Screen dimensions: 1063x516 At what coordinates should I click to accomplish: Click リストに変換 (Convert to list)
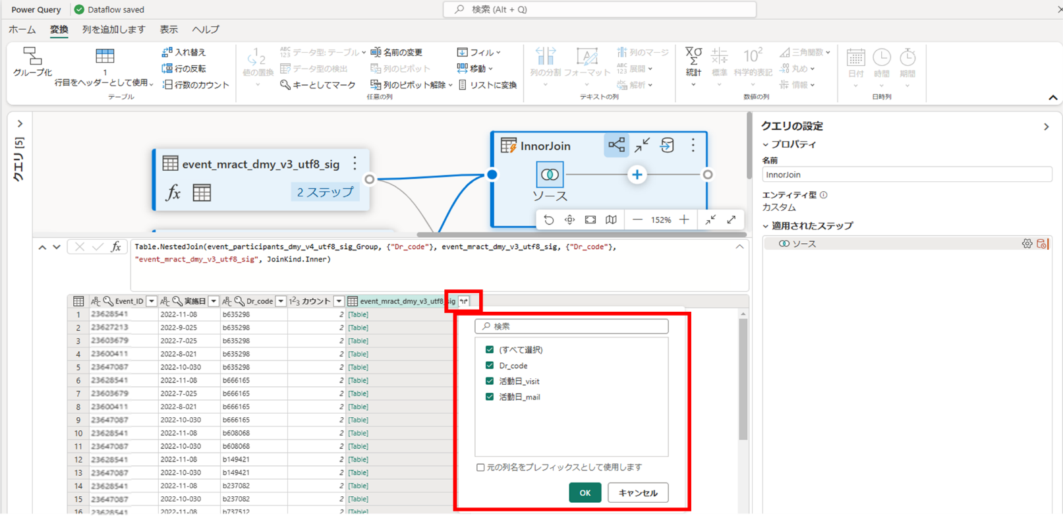487,85
